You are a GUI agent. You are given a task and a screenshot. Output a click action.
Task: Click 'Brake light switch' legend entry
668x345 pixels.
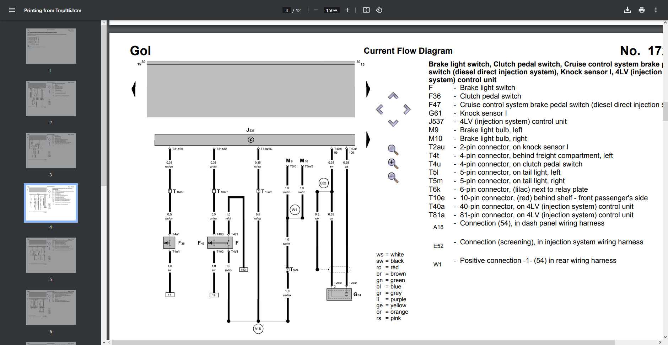coord(487,87)
